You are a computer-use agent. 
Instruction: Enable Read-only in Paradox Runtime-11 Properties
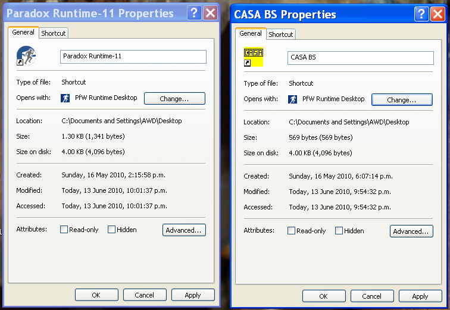[x=64, y=230]
